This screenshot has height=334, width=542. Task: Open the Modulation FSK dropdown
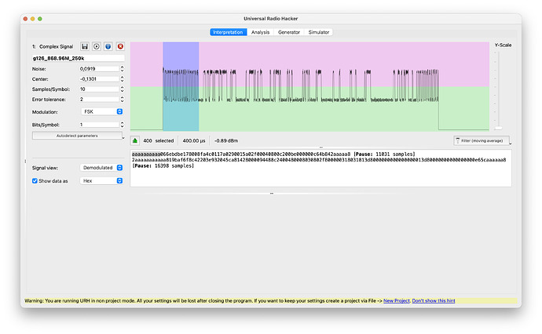tap(101, 112)
